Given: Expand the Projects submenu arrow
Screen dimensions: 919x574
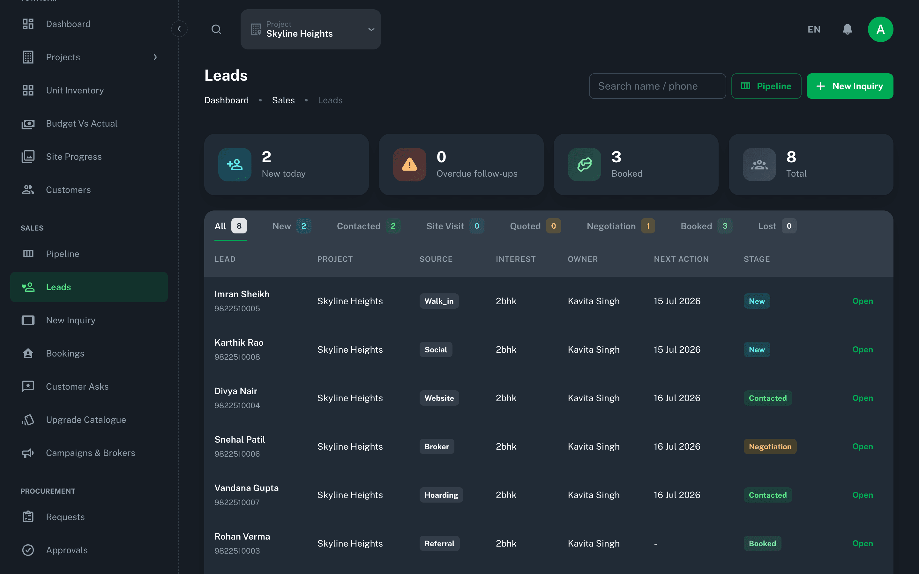Looking at the screenshot, I should click(x=155, y=57).
